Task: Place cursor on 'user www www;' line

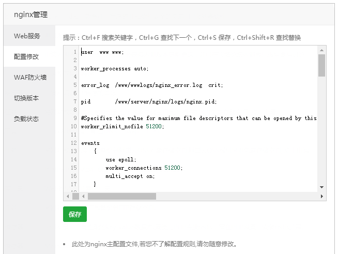Action: click(102, 52)
